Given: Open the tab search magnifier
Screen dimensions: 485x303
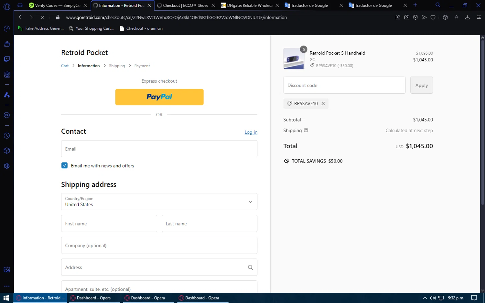Looking at the screenshot, I should (x=438, y=5).
